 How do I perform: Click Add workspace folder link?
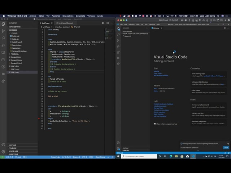[x=161, y=75]
